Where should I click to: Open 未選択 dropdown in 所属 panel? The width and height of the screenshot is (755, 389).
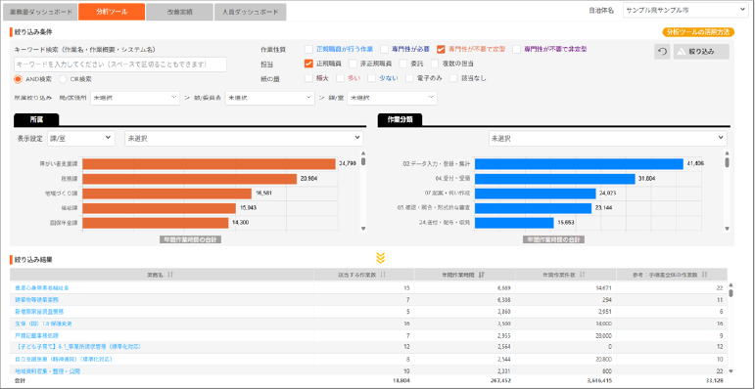pyautogui.click(x=244, y=139)
